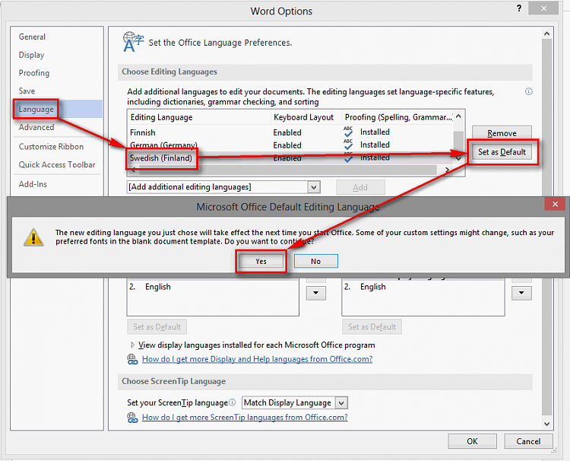570x461 pixels.
Task: Click the ScreenTip language info icon
Action: [x=233, y=402]
